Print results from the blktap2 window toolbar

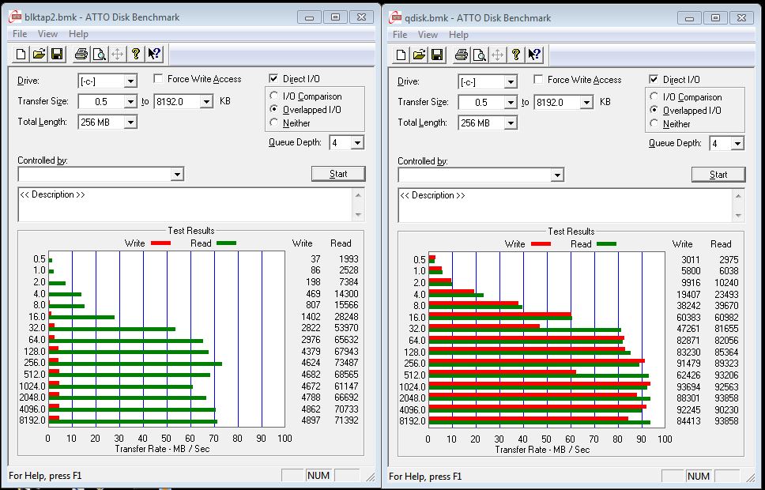81,54
